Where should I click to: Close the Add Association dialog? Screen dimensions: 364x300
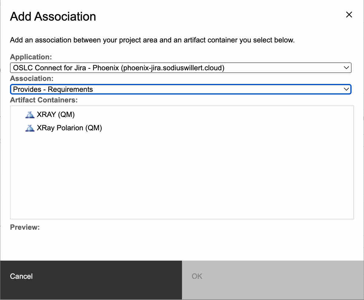tap(349, 15)
